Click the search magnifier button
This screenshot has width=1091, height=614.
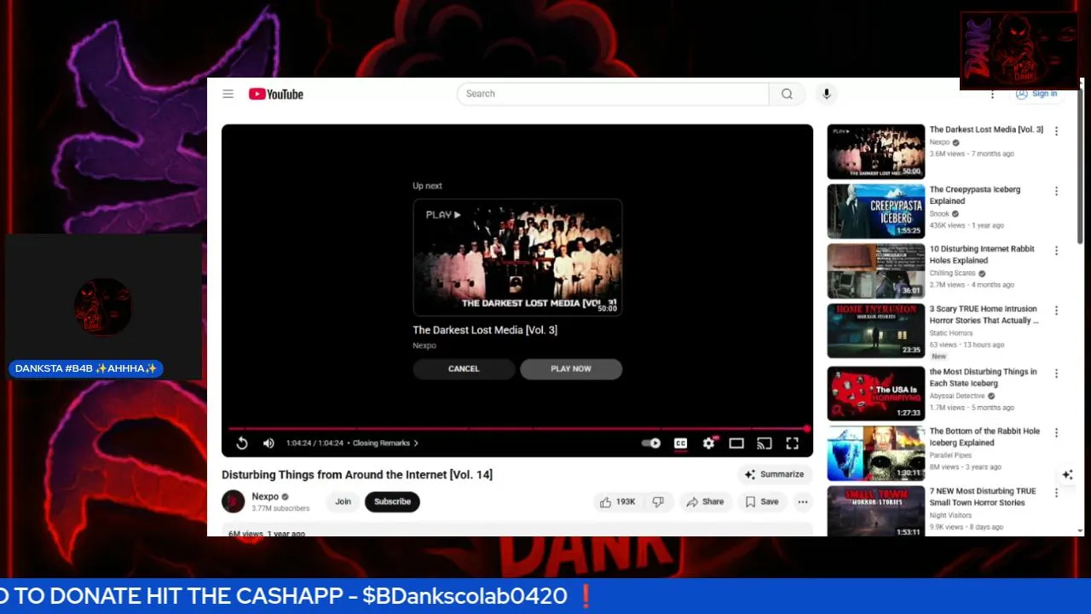pyautogui.click(x=787, y=94)
